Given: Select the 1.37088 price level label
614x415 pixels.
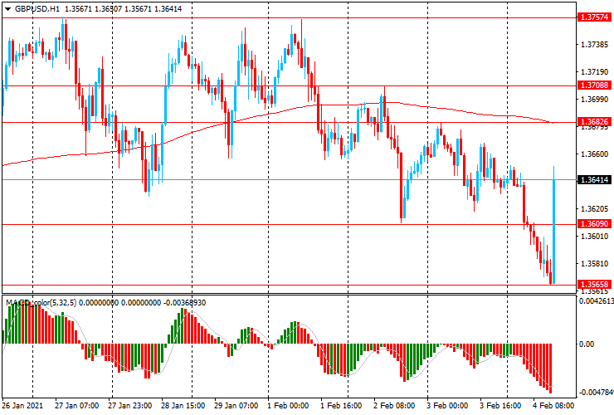Looking at the screenshot, I should coord(595,85).
